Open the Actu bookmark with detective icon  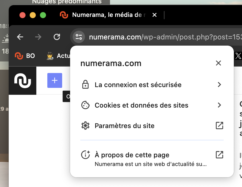[58, 56]
